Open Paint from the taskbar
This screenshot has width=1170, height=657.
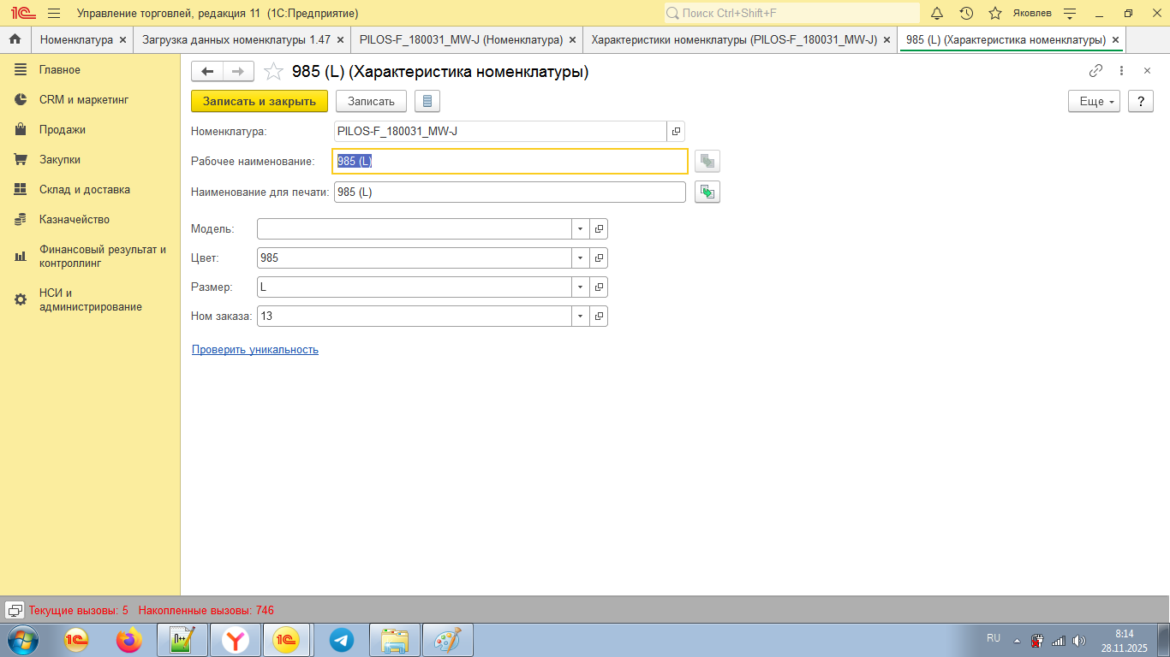point(448,640)
